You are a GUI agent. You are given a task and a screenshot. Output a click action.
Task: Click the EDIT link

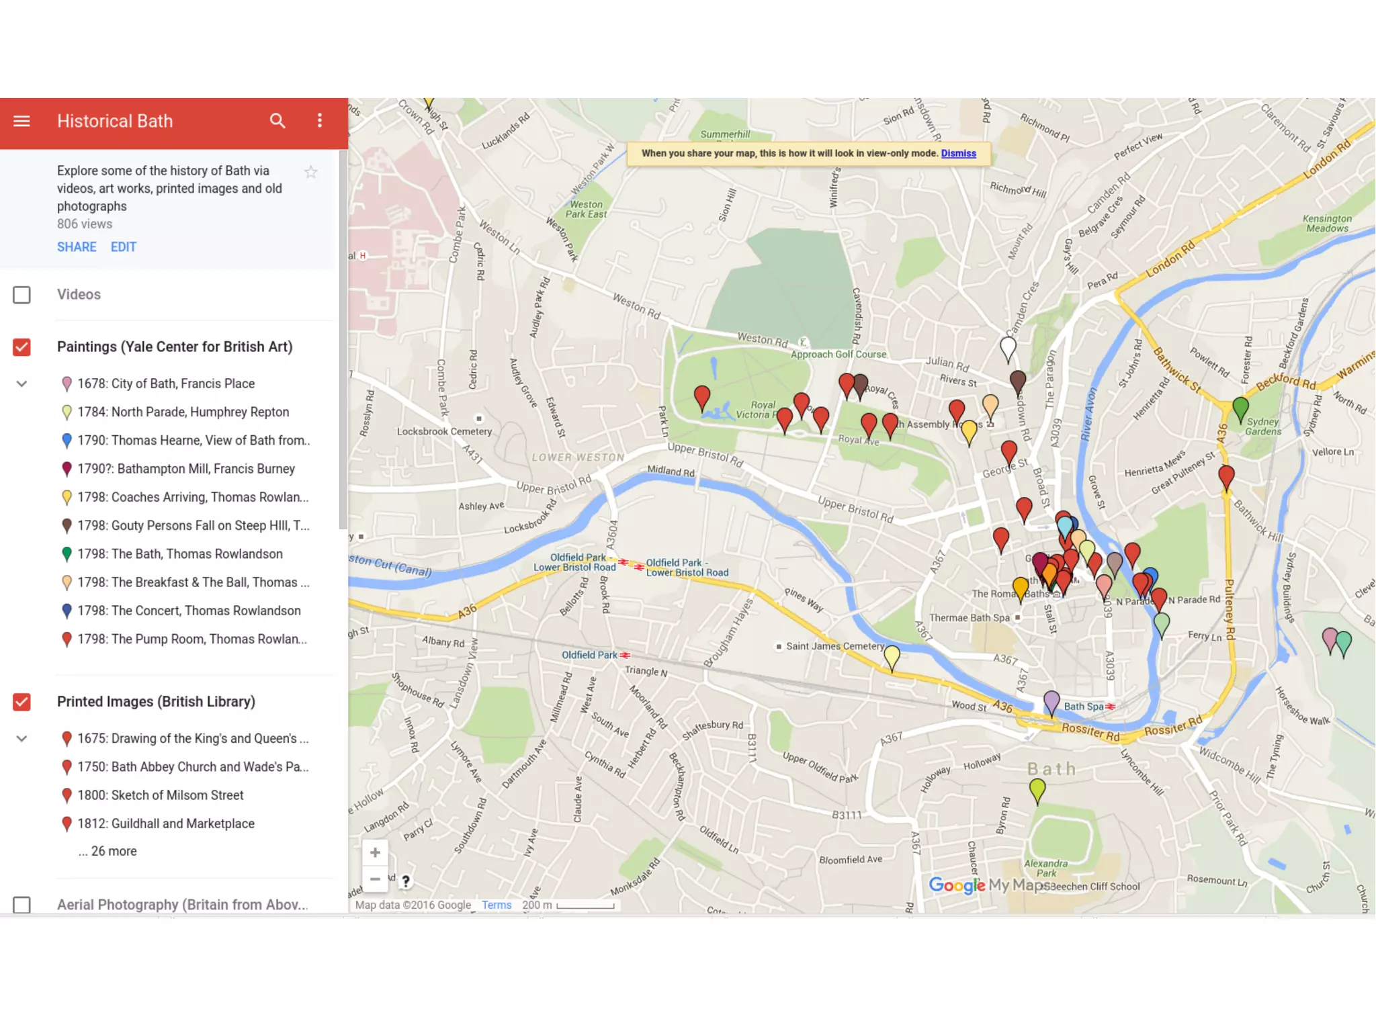(124, 247)
